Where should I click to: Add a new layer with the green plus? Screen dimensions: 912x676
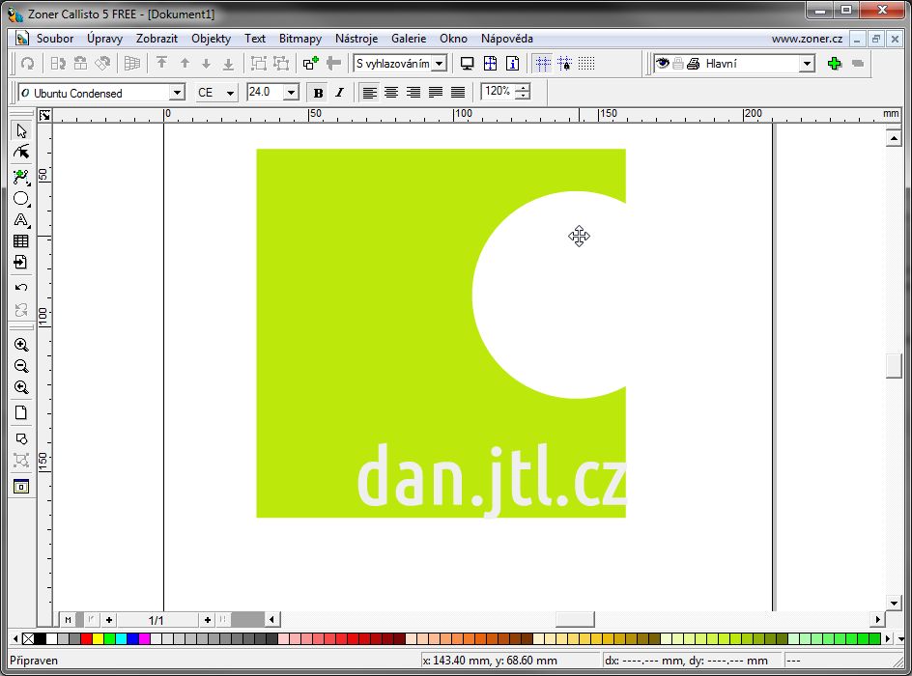(x=835, y=64)
